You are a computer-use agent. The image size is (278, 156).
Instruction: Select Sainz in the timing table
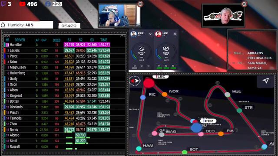click(x=13, y=62)
